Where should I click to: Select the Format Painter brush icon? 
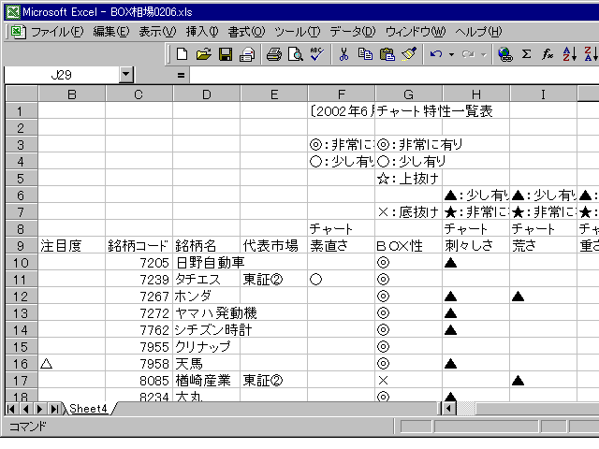[409, 54]
